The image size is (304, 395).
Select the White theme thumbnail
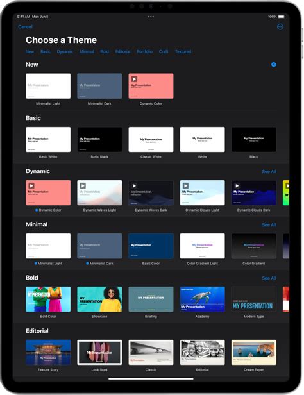(x=202, y=139)
